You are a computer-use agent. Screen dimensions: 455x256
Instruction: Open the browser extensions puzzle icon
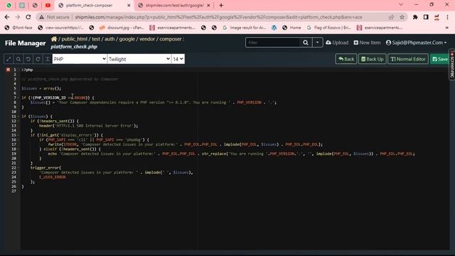pyautogui.click(x=415, y=17)
